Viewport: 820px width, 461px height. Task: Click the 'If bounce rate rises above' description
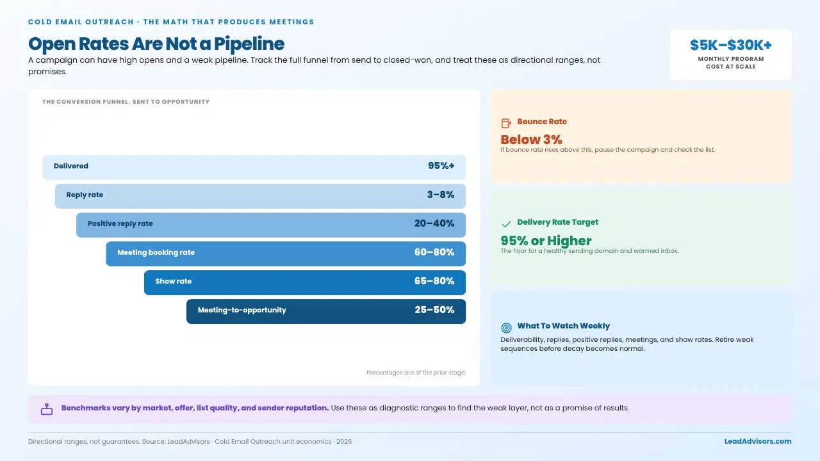607,150
